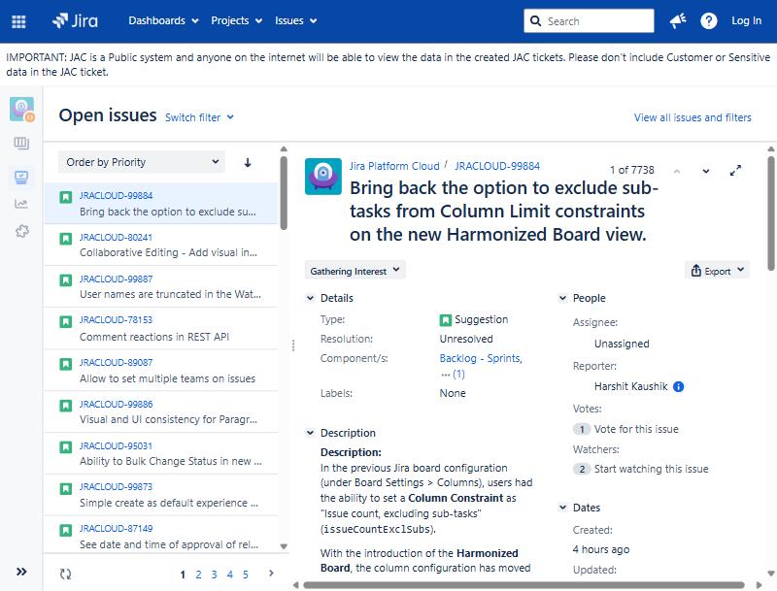Expand issue to full screen view
Viewport: 777px width, 591px height.
[x=735, y=171]
